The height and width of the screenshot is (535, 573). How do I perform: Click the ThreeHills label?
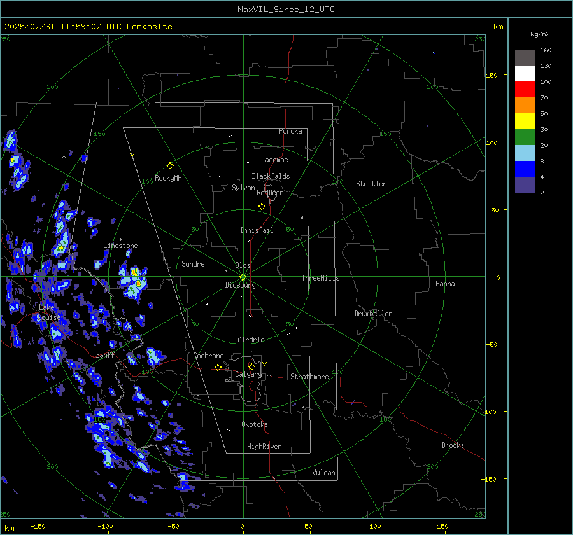point(320,278)
